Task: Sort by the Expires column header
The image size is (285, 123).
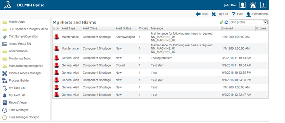Action: (x=262, y=28)
